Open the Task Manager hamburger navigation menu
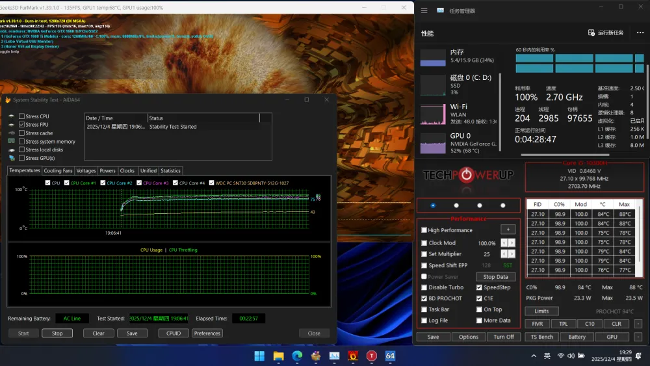This screenshot has width=650, height=366. coord(424,10)
